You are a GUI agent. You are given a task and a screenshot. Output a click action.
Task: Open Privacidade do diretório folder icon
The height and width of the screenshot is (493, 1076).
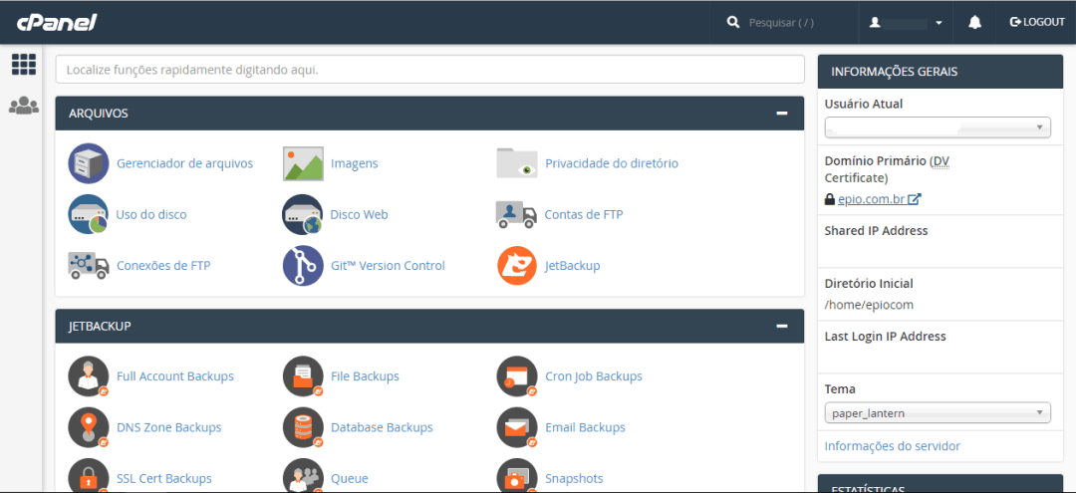click(x=516, y=163)
